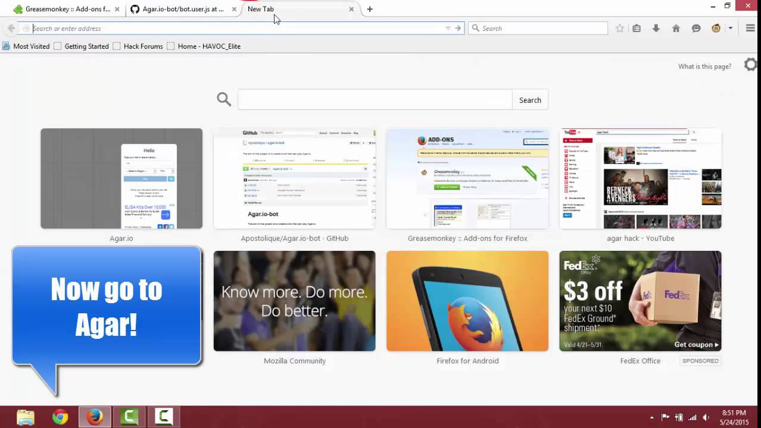Viewport: 761px width, 428px height.
Task: Launch Google Chrome from the taskbar
Action: pyautogui.click(x=60, y=417)
